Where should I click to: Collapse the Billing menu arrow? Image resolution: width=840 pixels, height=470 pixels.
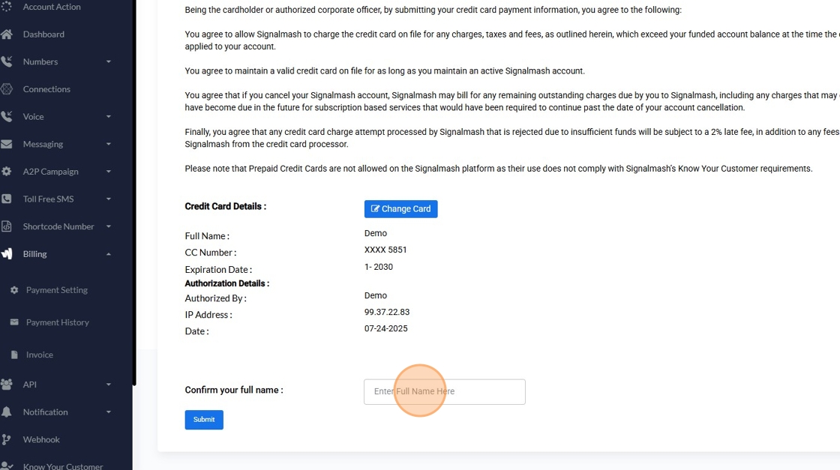tap(109, 254)
